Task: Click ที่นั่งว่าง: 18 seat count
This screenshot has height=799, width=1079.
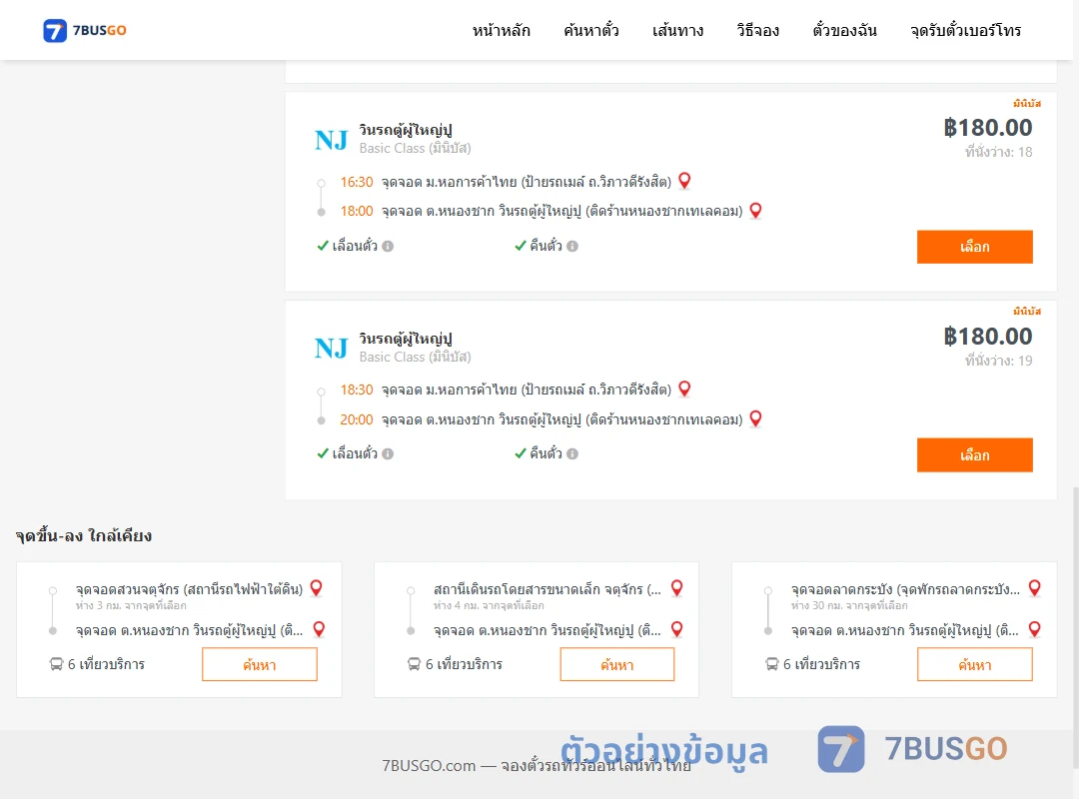Action: (x=998, y=152)
